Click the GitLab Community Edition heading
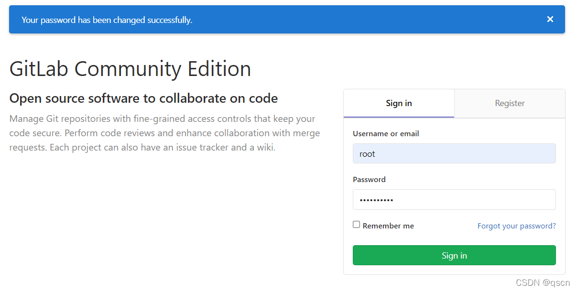The width and height of the screenshot is (577, 292). coord(130,69)
